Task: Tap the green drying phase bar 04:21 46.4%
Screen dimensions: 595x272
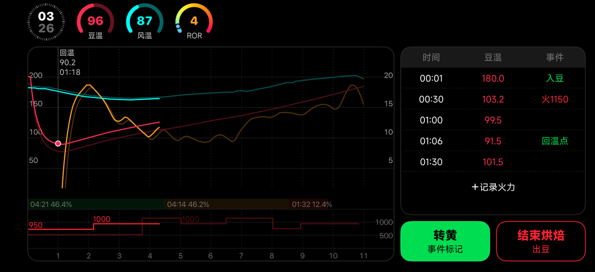Action: coord(93,204)
